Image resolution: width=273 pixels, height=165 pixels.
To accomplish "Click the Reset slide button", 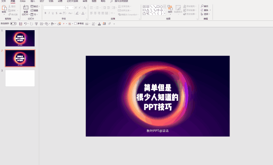I will (35, 10).
